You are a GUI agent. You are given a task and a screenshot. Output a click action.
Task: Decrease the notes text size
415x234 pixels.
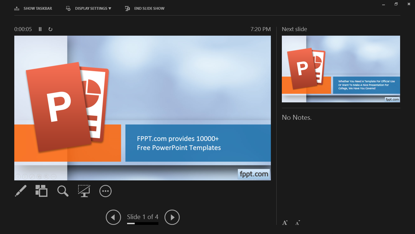point(297,223)
